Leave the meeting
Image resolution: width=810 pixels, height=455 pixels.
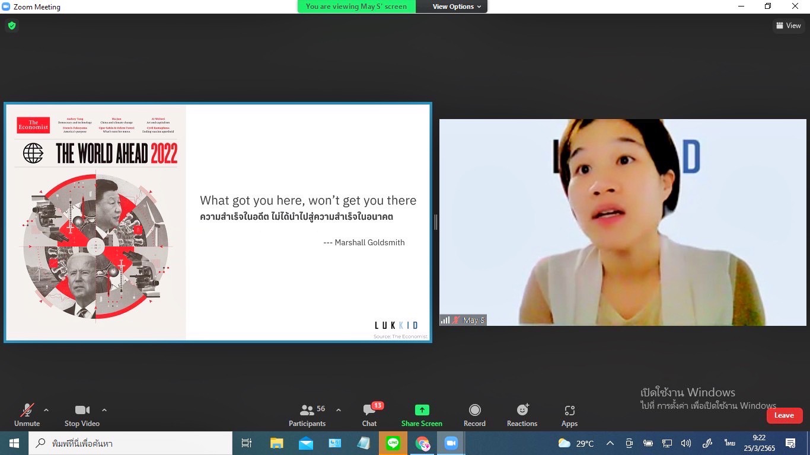tap(784, 415)
